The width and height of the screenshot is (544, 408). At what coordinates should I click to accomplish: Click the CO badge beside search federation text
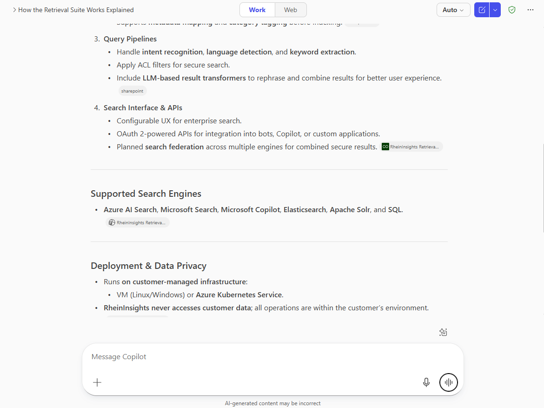[x=385, y=147]
